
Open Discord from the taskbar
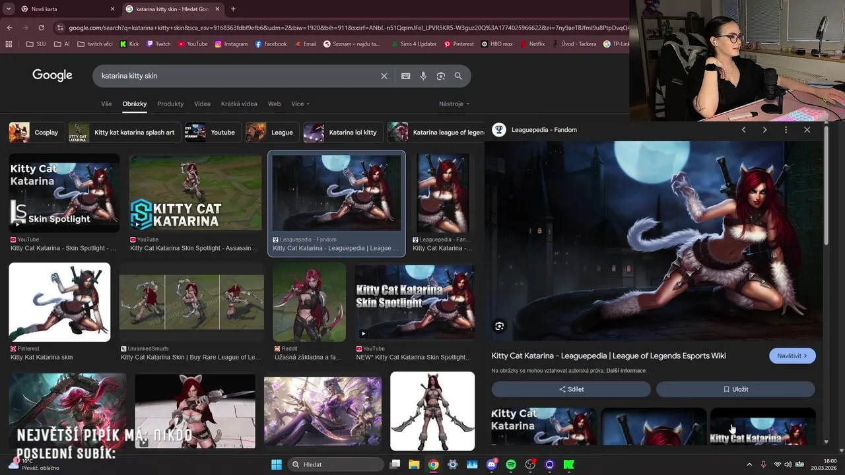[492, 464]
